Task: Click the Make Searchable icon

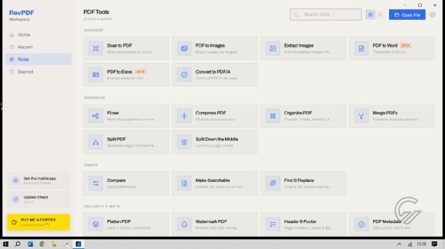Action: 184,183
